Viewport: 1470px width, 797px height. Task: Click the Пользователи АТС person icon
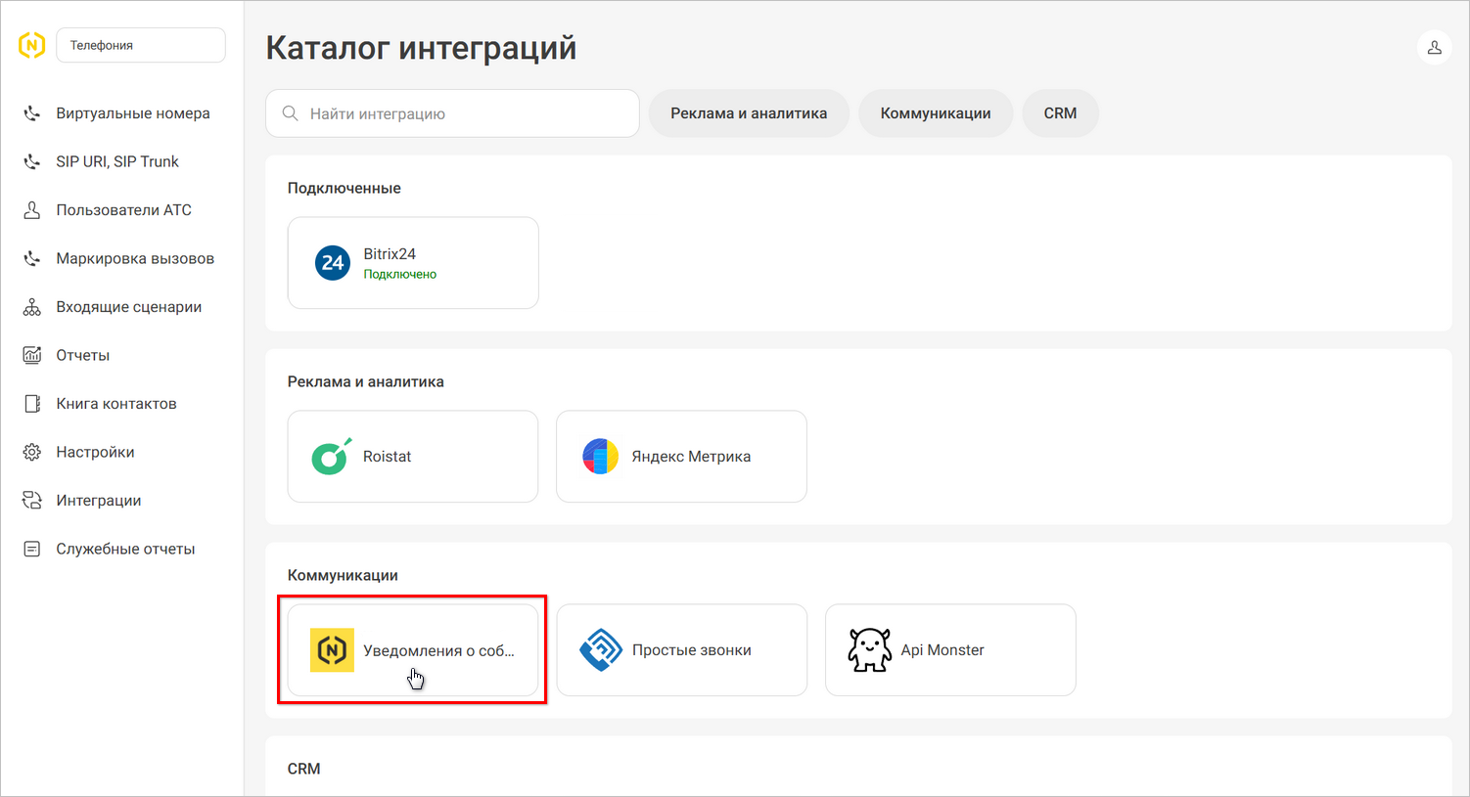31,209
